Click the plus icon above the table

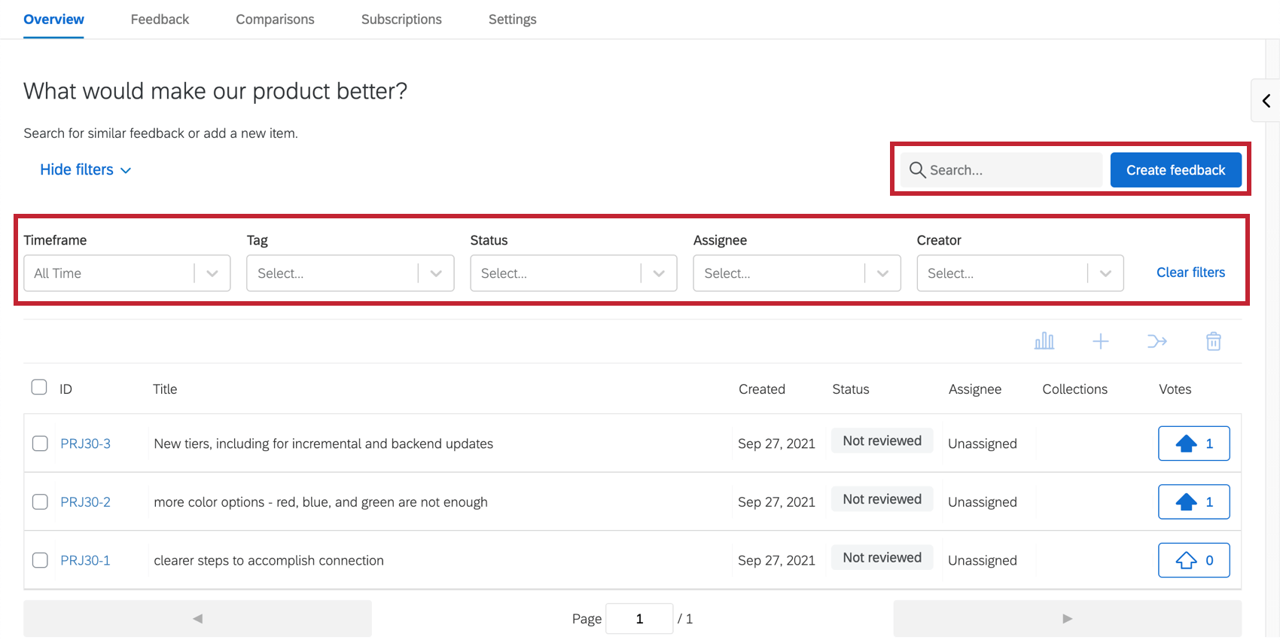tap(1100, 341)
